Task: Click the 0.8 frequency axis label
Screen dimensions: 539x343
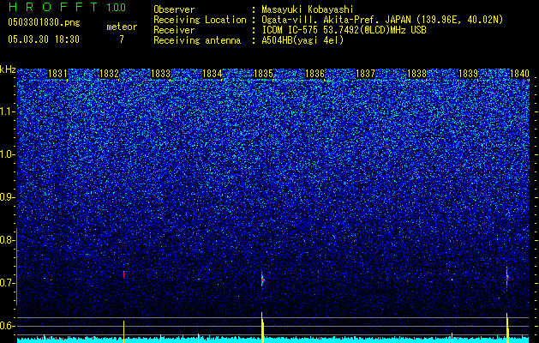Action: (x=8, y=240)
